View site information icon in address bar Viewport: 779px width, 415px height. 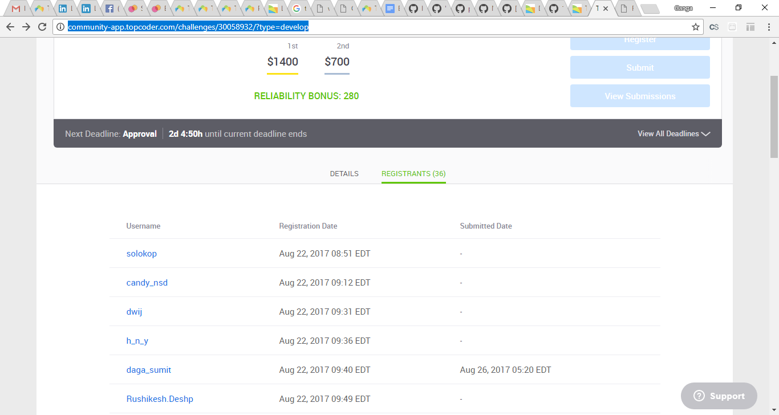tap(60, 27)
